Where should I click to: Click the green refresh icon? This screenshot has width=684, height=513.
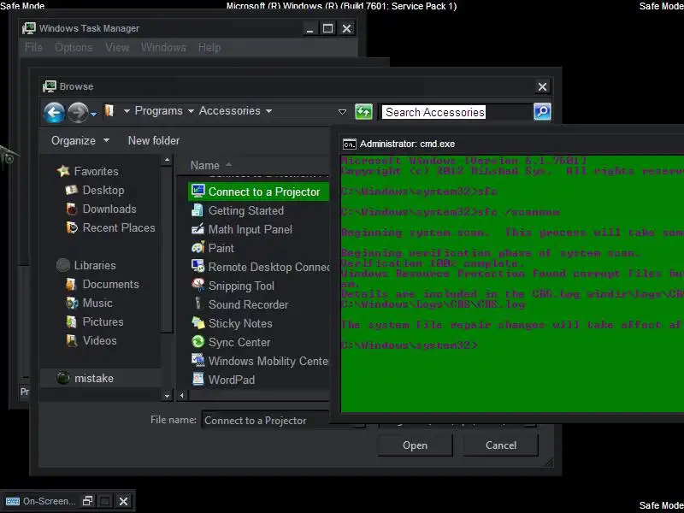363,112
